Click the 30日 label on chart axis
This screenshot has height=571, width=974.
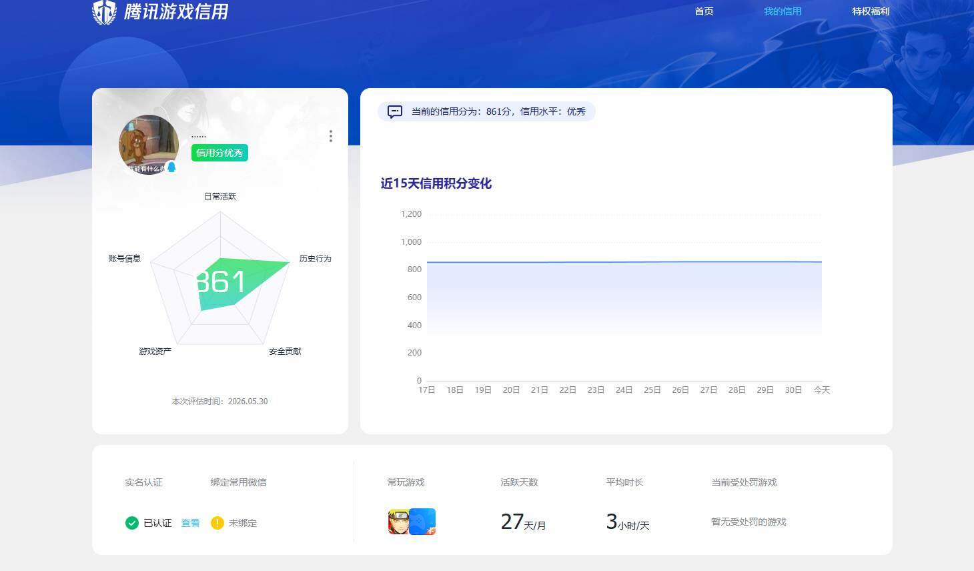tap(793, 390)
